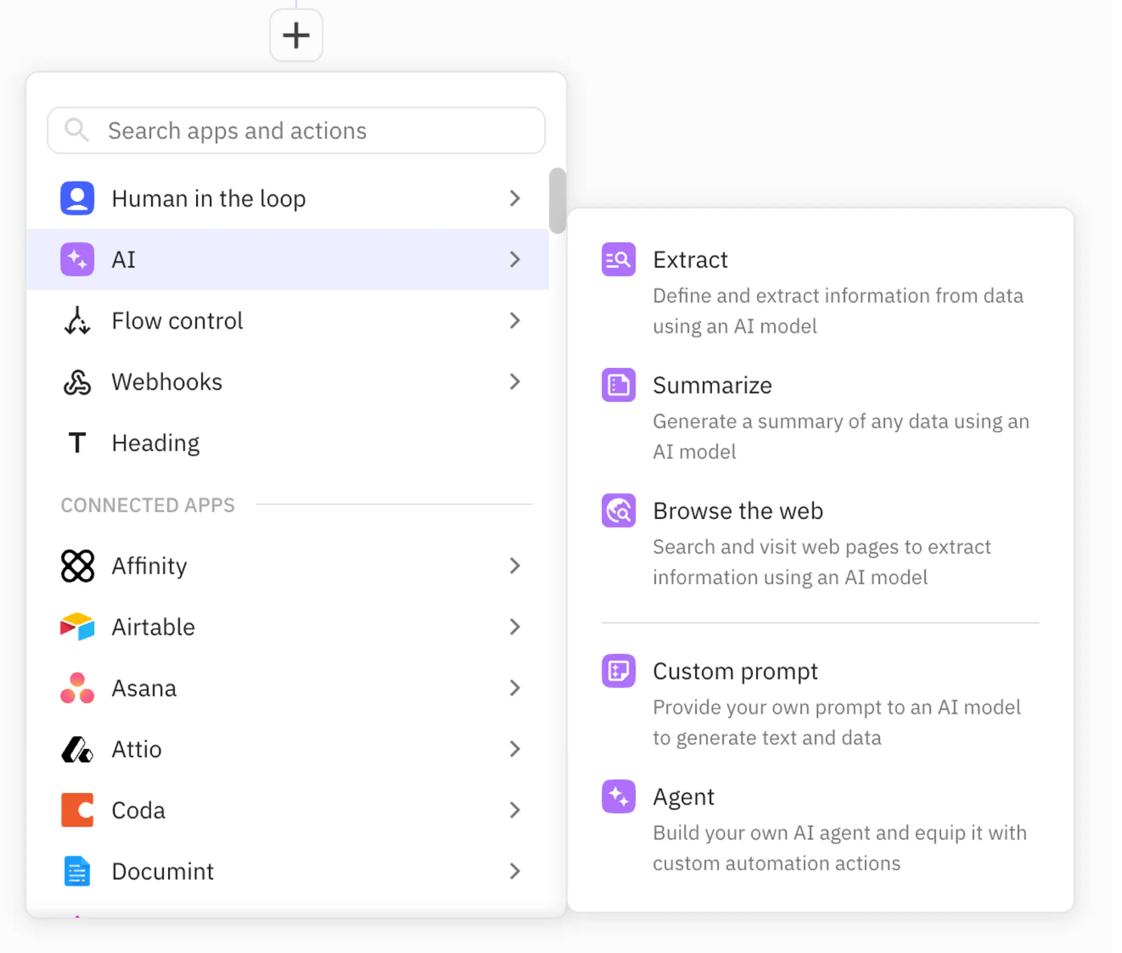
Task: Choose the Extract AI action
Action: [690, 260]
